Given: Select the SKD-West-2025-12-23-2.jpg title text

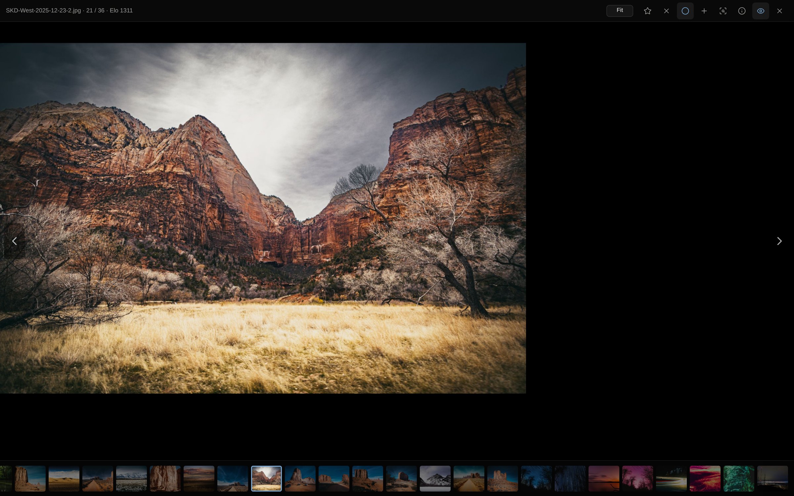Looking at the screenshot, I should click(43, 11).
